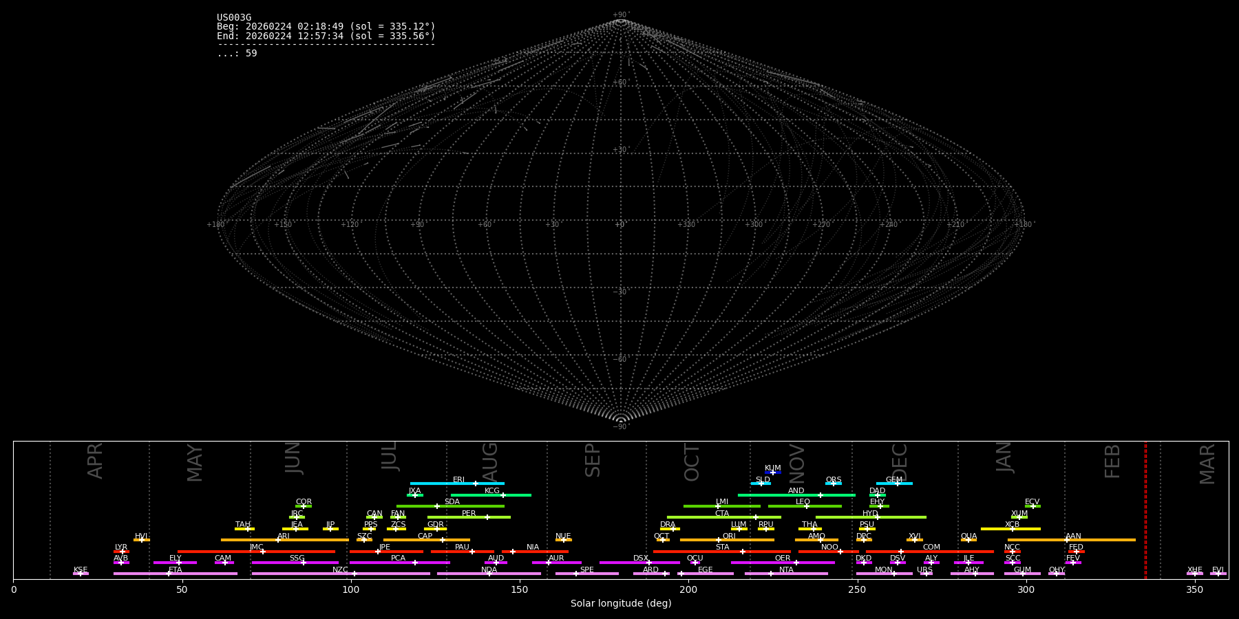Click the CAP shower label
The height and width of the screenshot is (619, 1239).
pyautogui.click(x=425, y=536)
